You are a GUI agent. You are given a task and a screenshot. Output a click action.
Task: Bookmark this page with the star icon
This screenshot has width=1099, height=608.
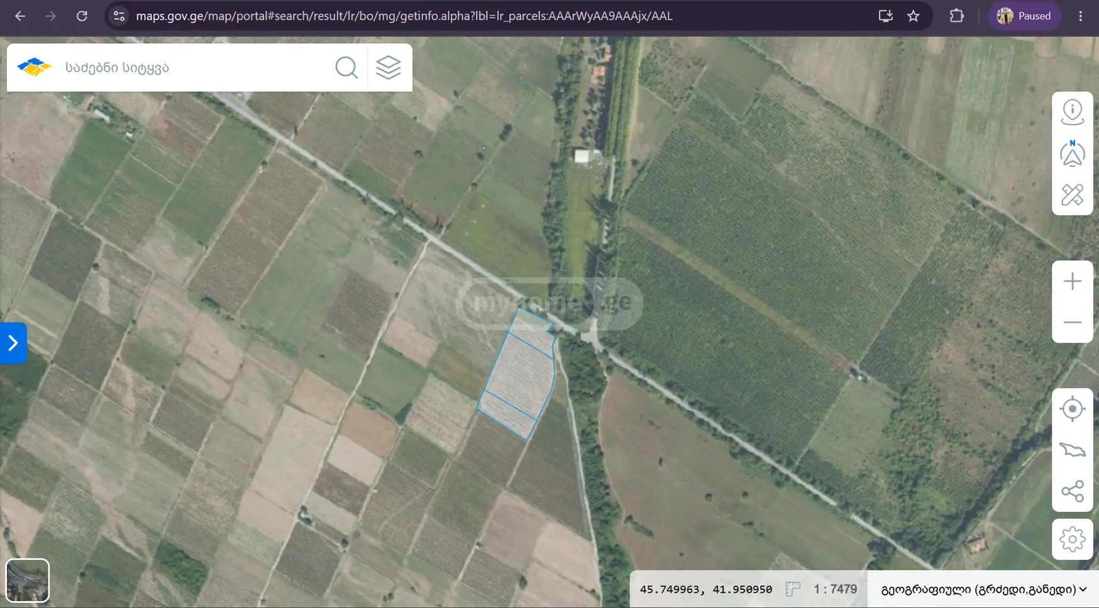914,16
